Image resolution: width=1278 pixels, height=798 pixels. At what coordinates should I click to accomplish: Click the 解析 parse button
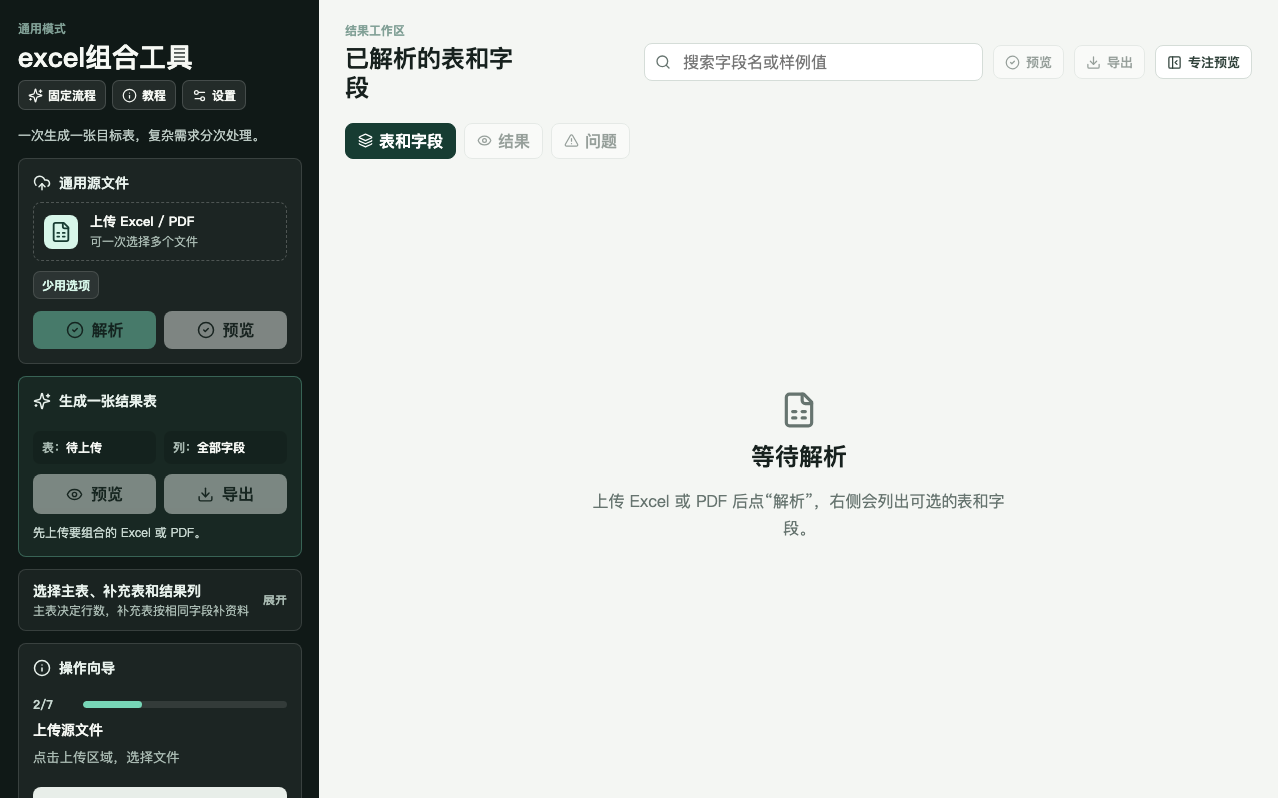(x=94, y=330)
